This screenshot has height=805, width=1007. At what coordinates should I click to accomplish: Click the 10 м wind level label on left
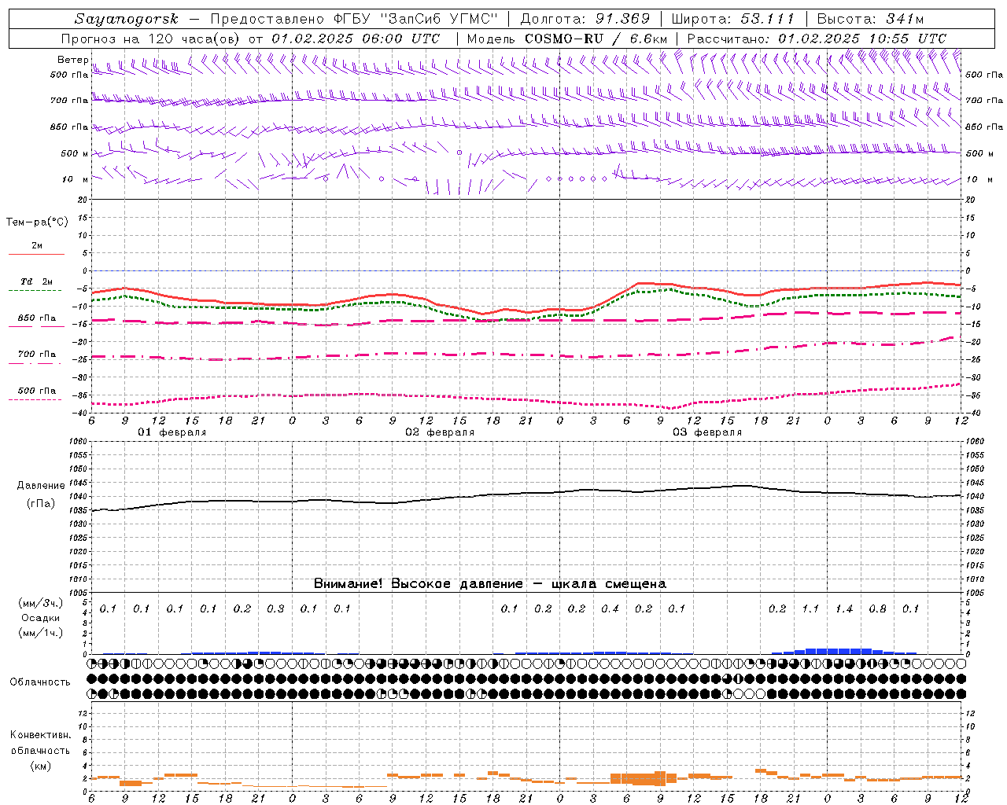[x=76, y=179]
